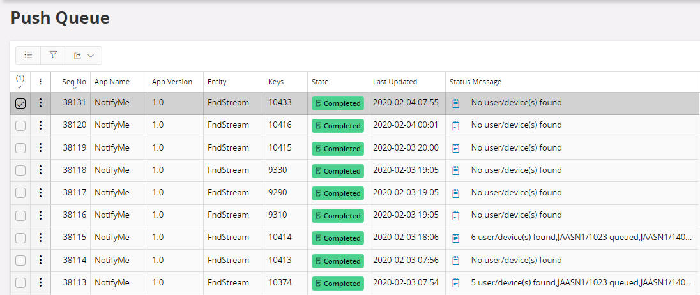
Task: Click status message note icon for Seq 38115
Action: click(456, 238)
